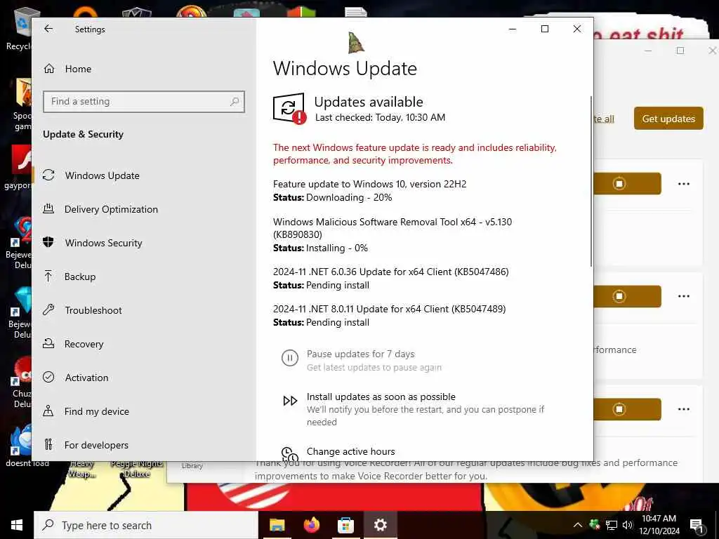
Task: Click the Settings gear on taskbar
Action: click(x=380, y=525)
